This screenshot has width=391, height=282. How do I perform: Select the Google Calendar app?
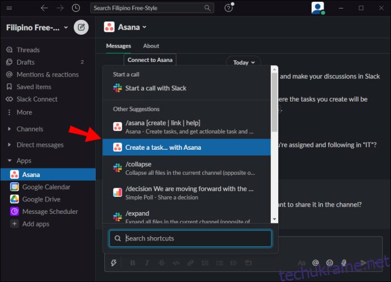tap(48, 187)
